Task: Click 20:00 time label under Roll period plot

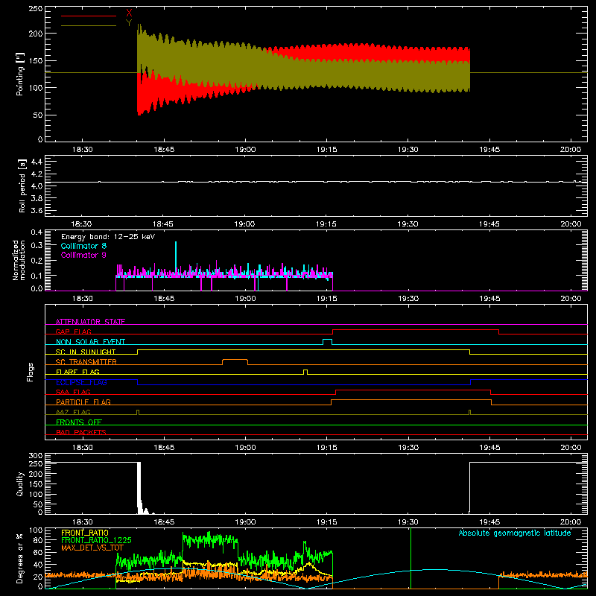Action: (571, 224)
